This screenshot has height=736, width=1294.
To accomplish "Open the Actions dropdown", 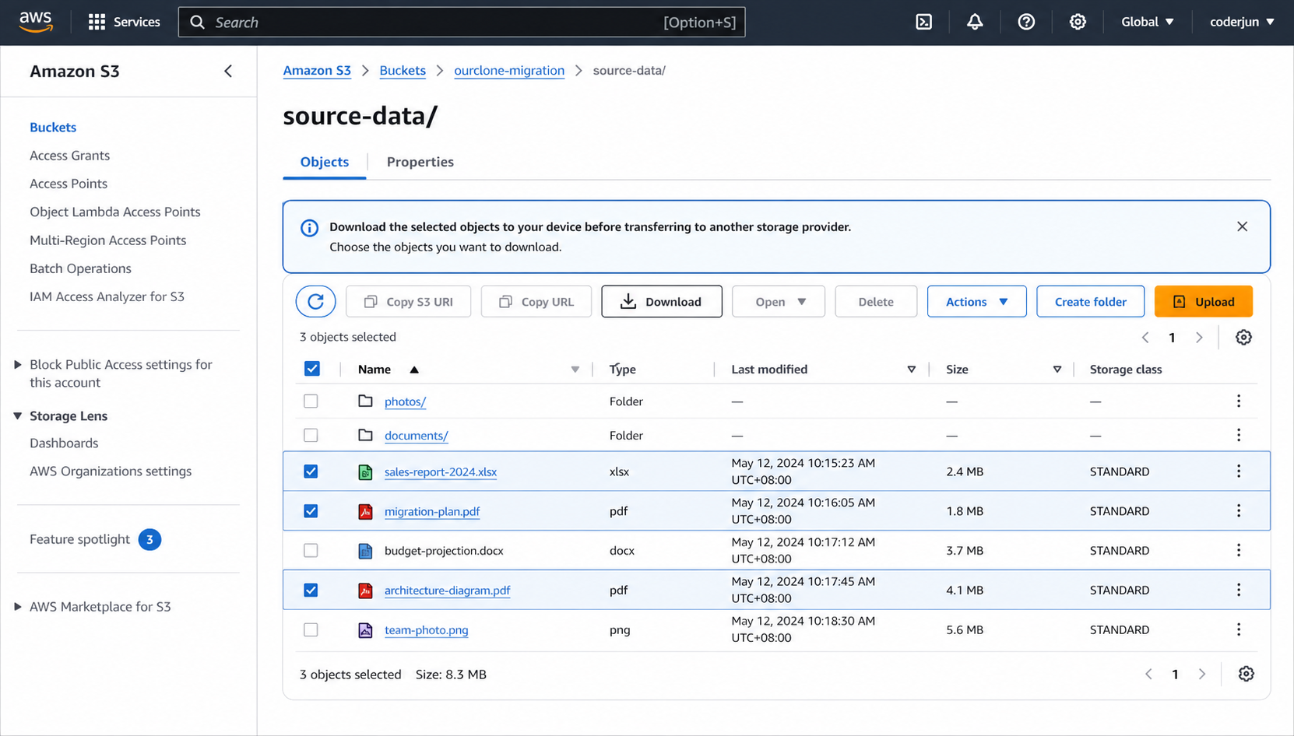I will 976,301.
